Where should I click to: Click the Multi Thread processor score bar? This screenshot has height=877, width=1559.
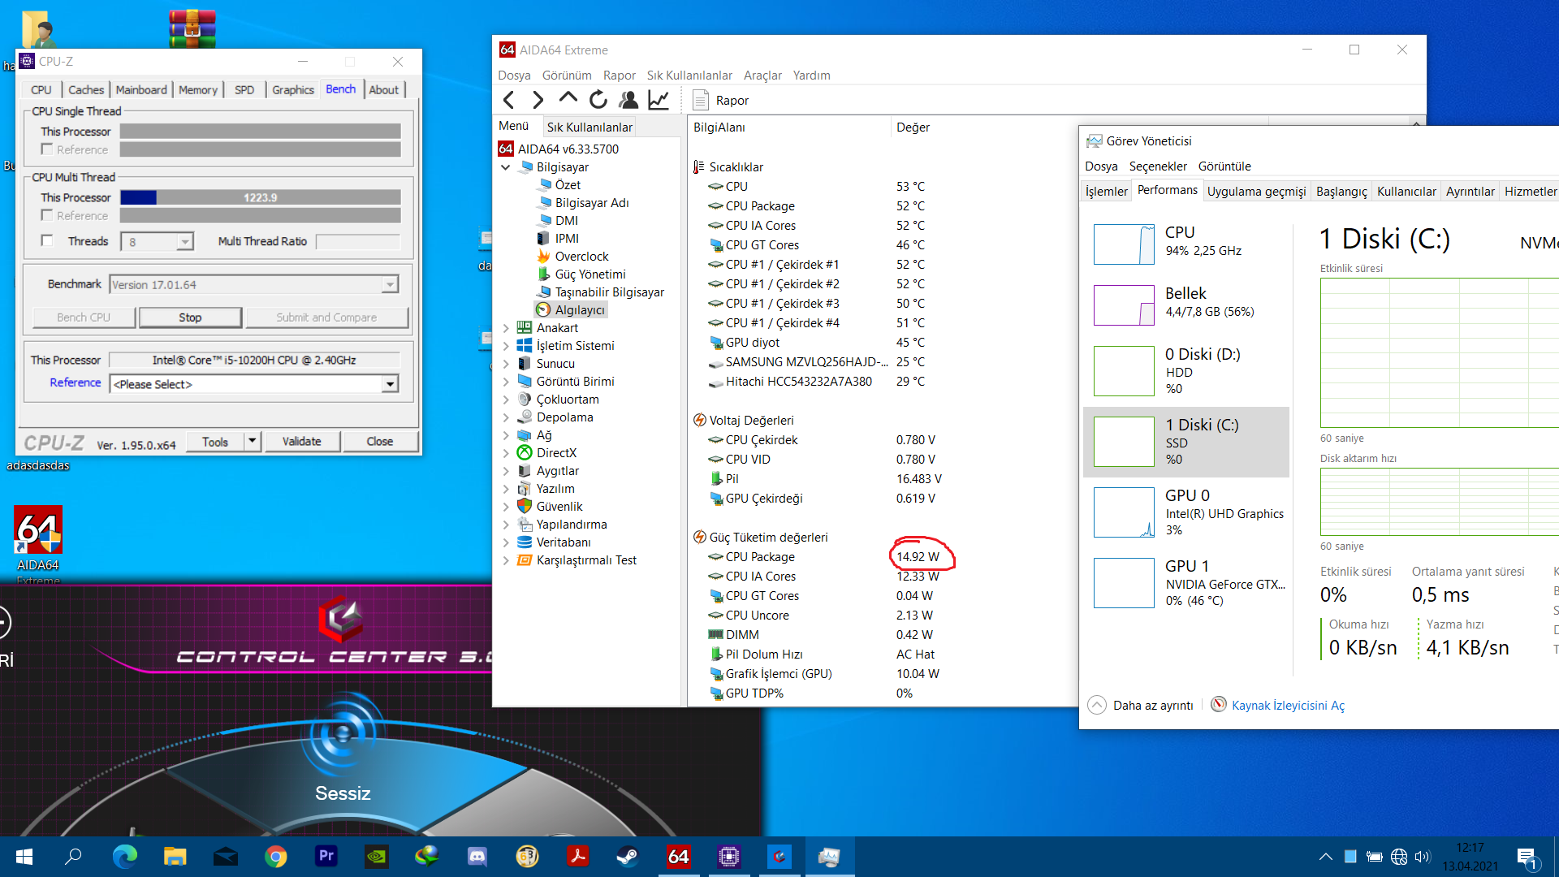tap(260, 197)
